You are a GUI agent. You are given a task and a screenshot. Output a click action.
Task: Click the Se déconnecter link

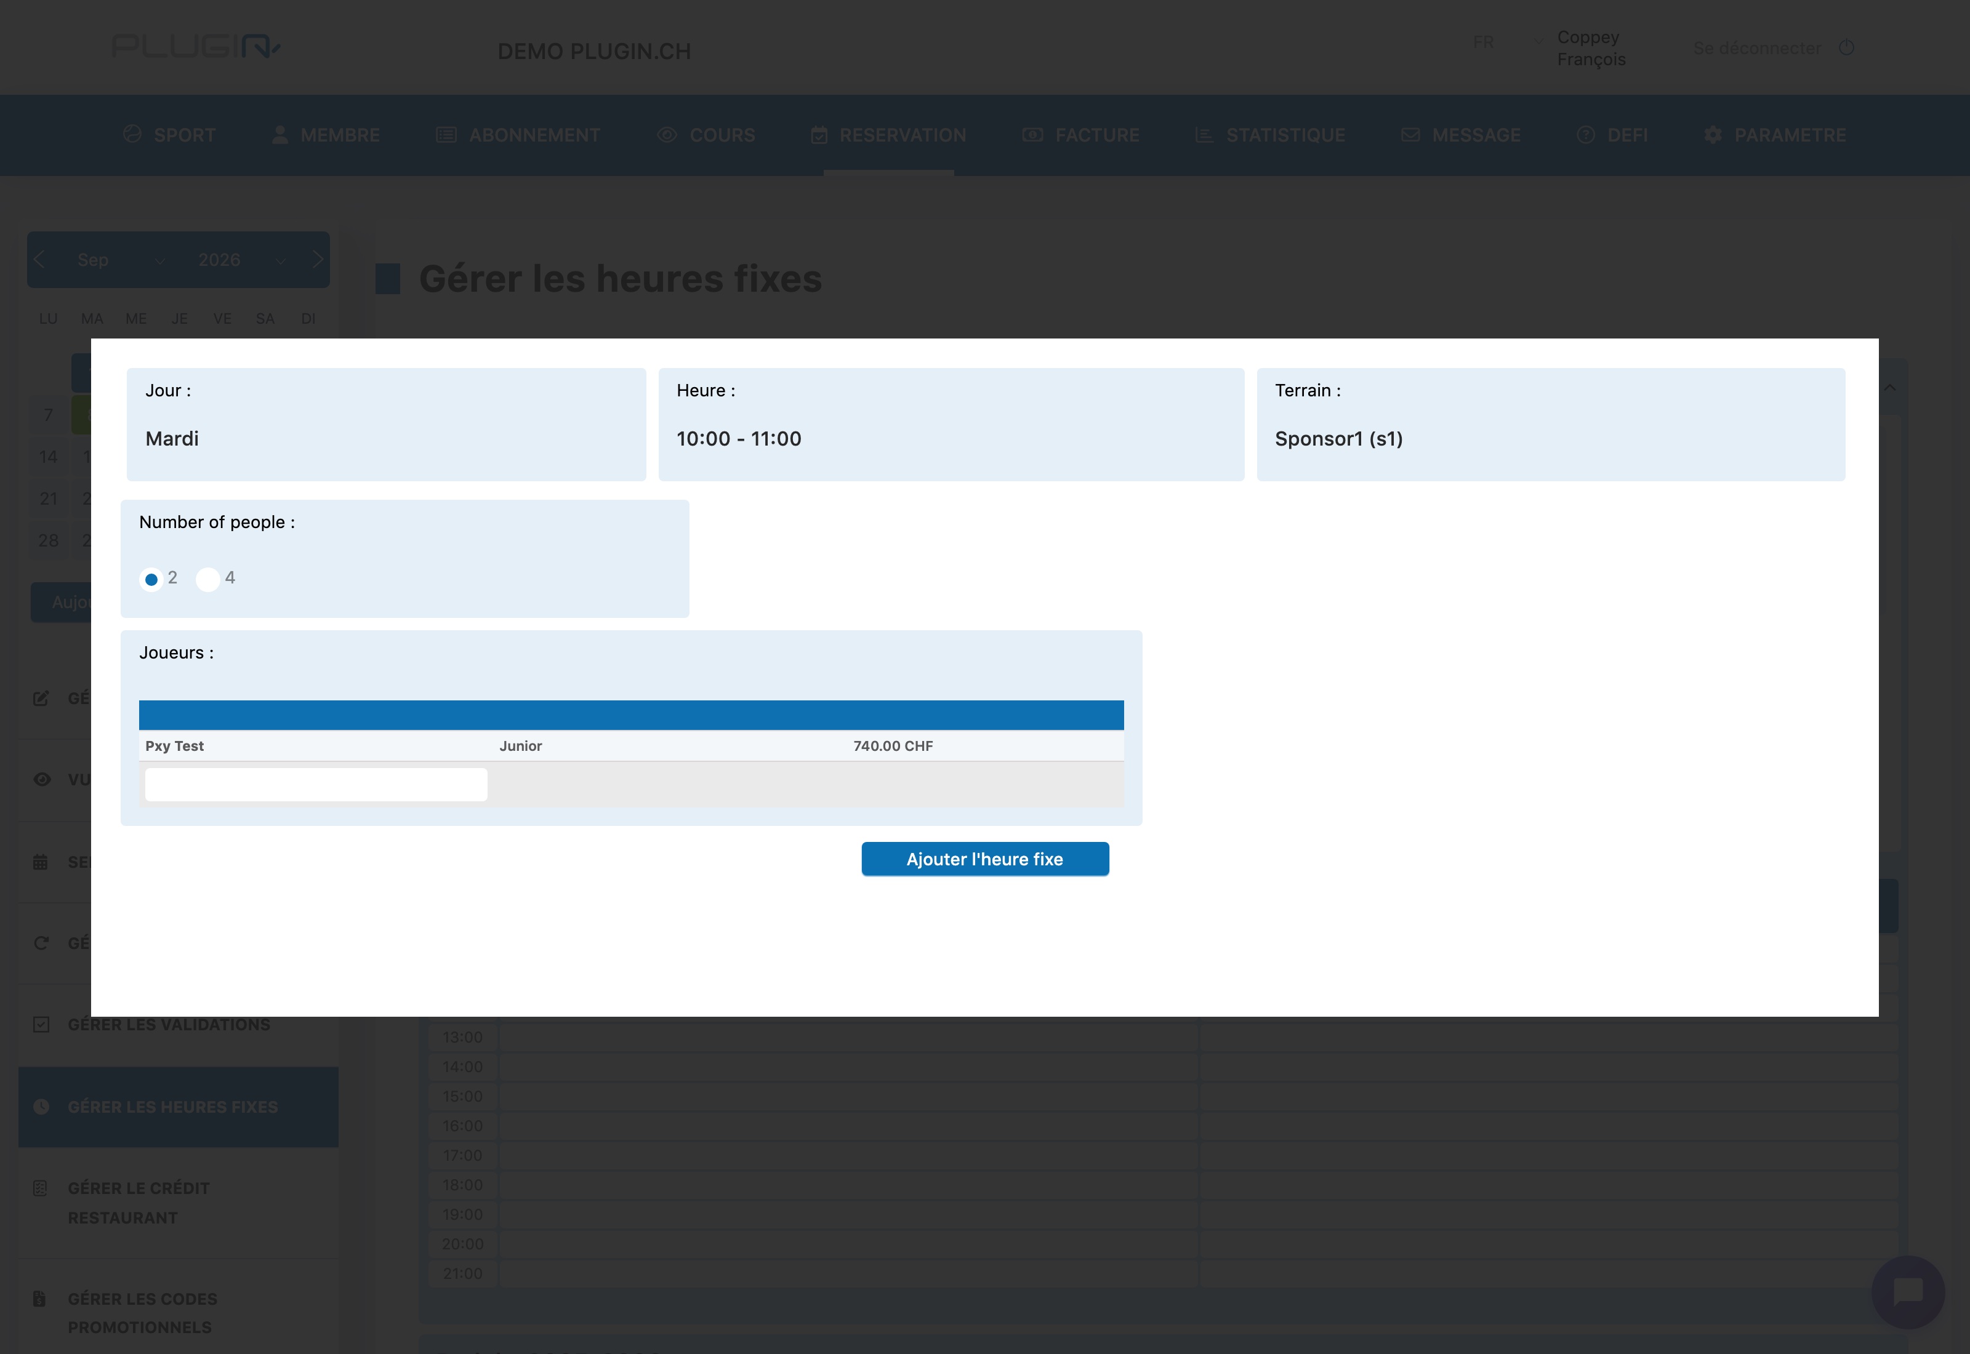click(x=1757, y=49)
